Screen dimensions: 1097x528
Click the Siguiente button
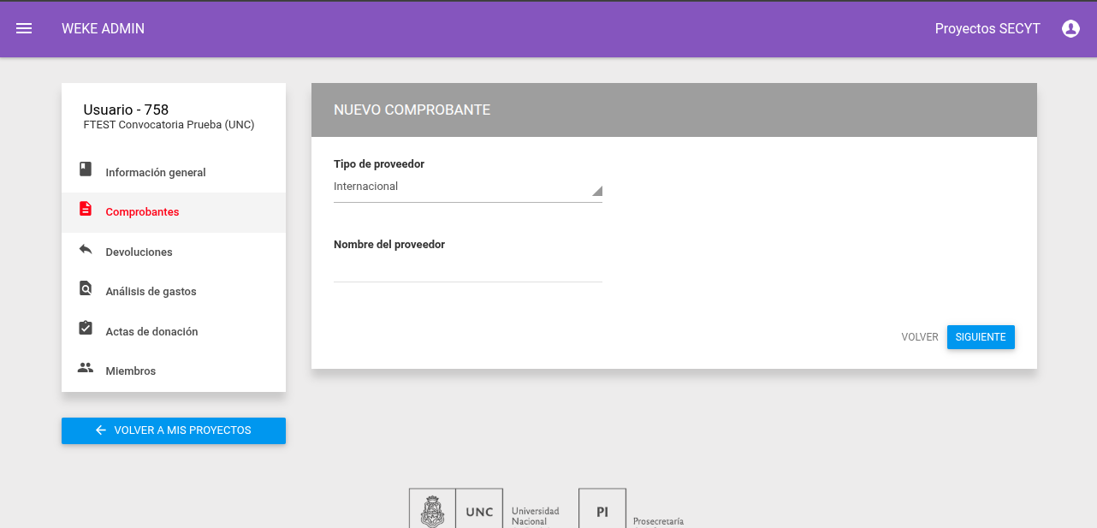click(981, 337)
